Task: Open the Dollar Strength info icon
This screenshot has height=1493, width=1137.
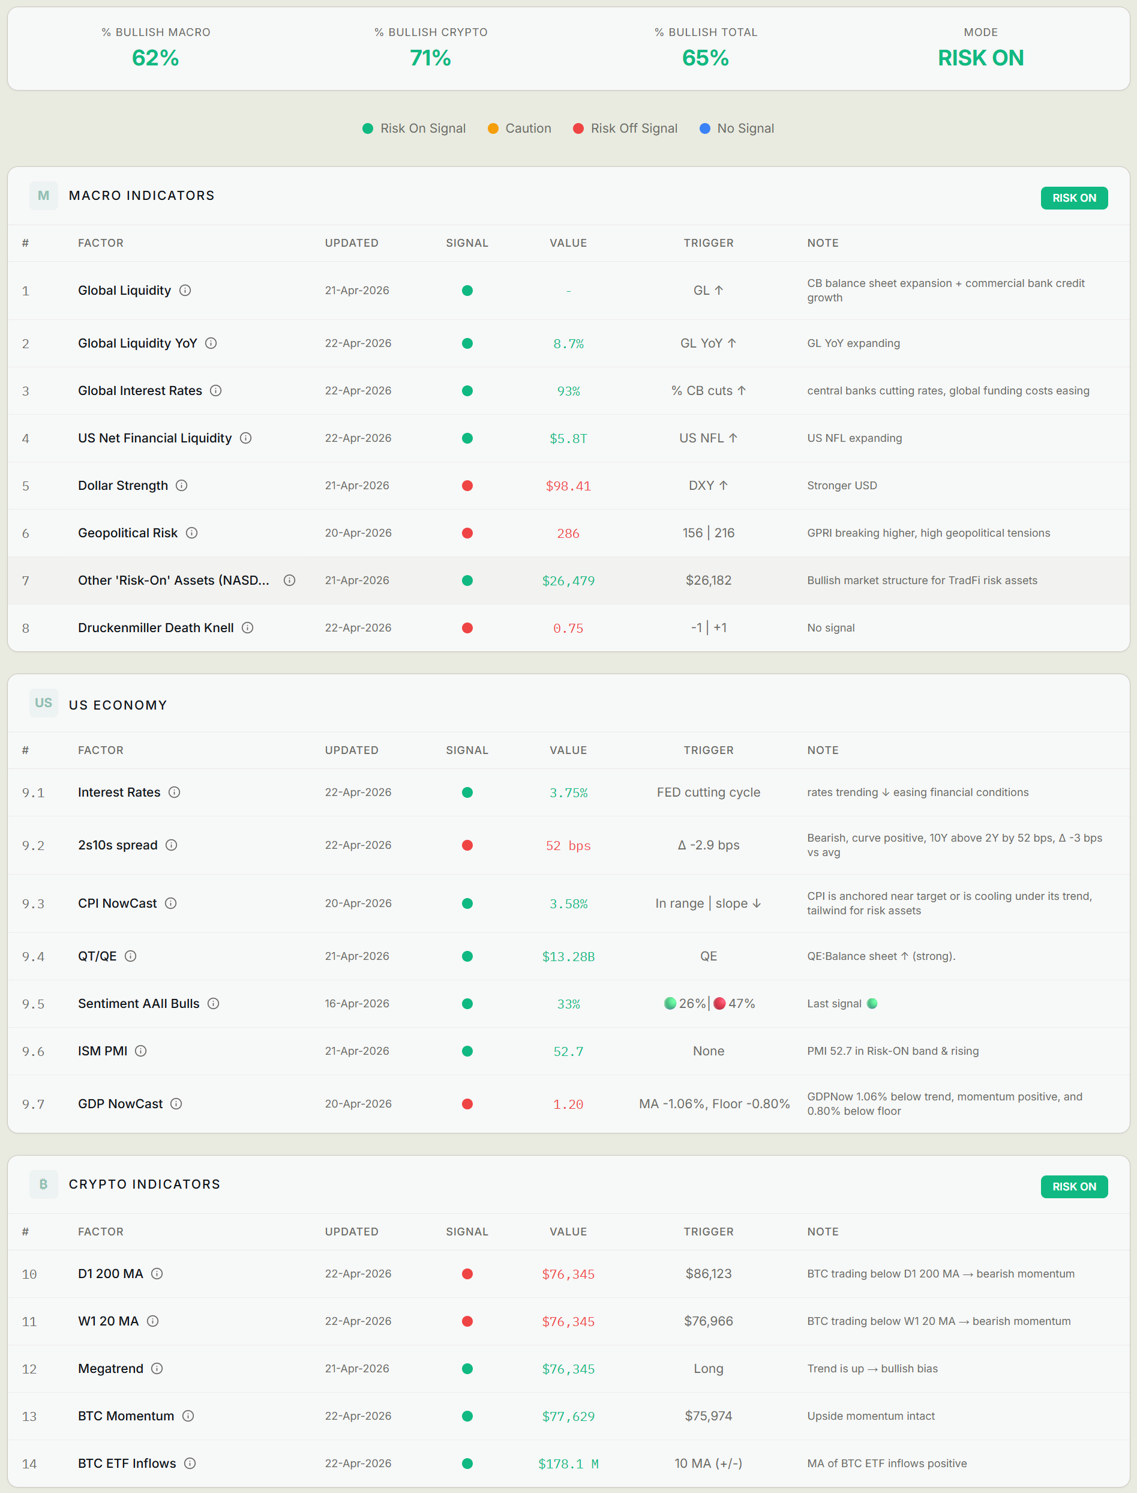Action: click(x=181, y=486)
